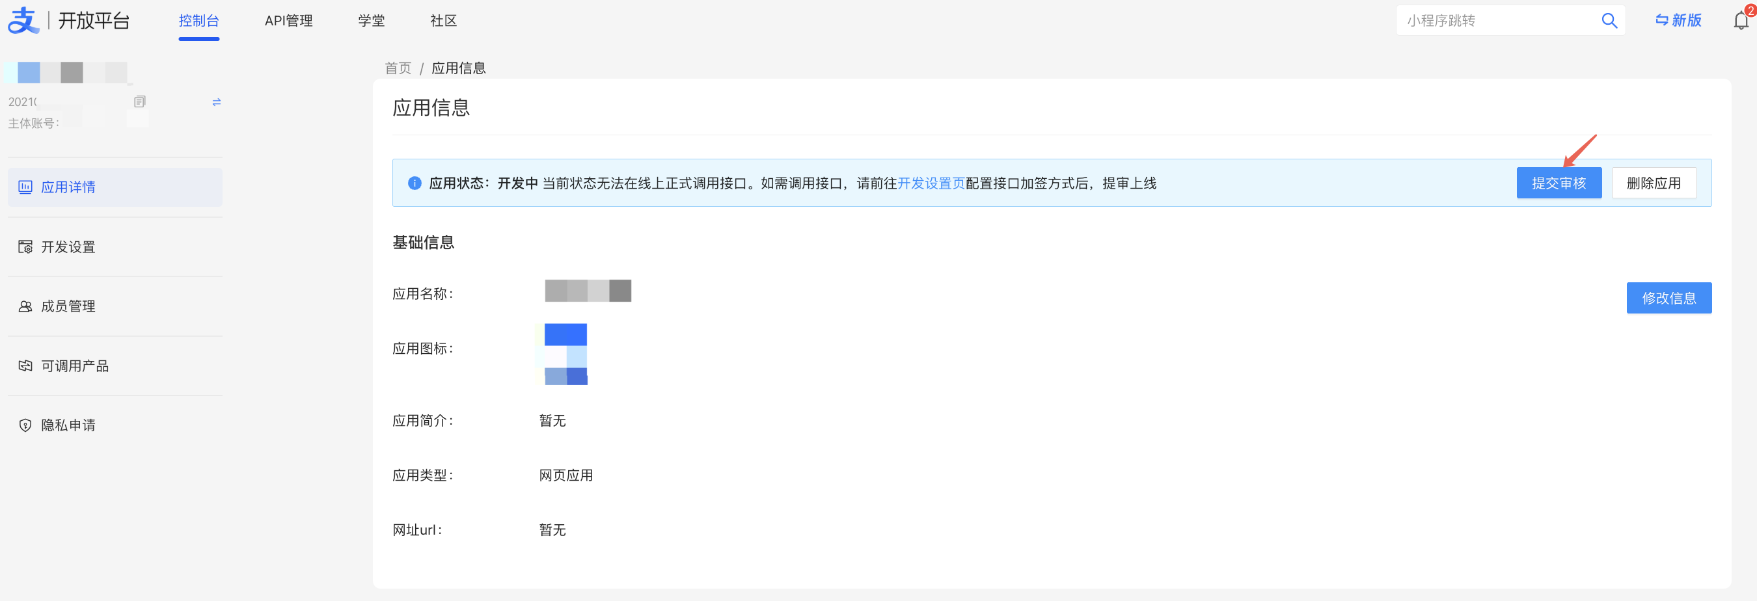Click the 开放平台 title text
Screen dimensions: 1757x601
point(94,20)
